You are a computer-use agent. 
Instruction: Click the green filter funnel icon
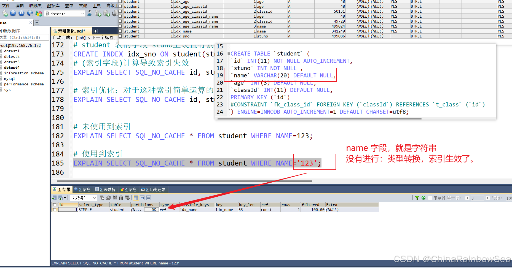tap(417, 198)
